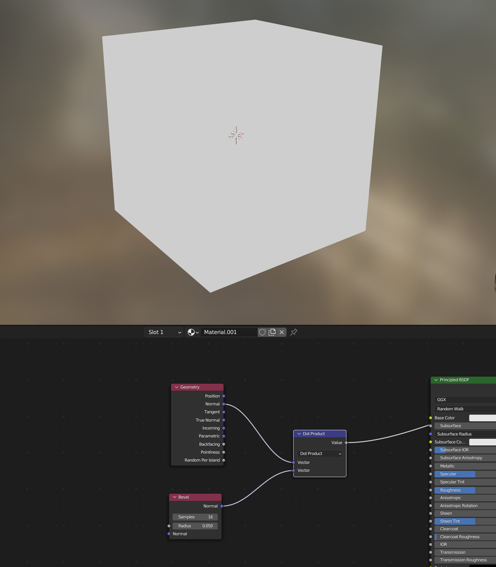Open the Subsurface Color swatch
Viewport: 496px width, 567px height.
(482, 442)
